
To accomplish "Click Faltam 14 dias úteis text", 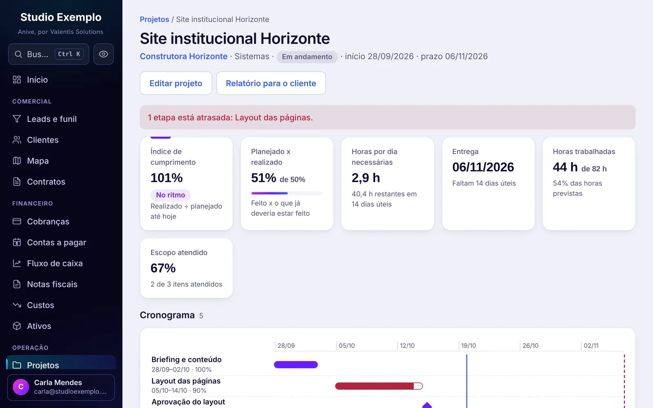I will coord(484,183).
